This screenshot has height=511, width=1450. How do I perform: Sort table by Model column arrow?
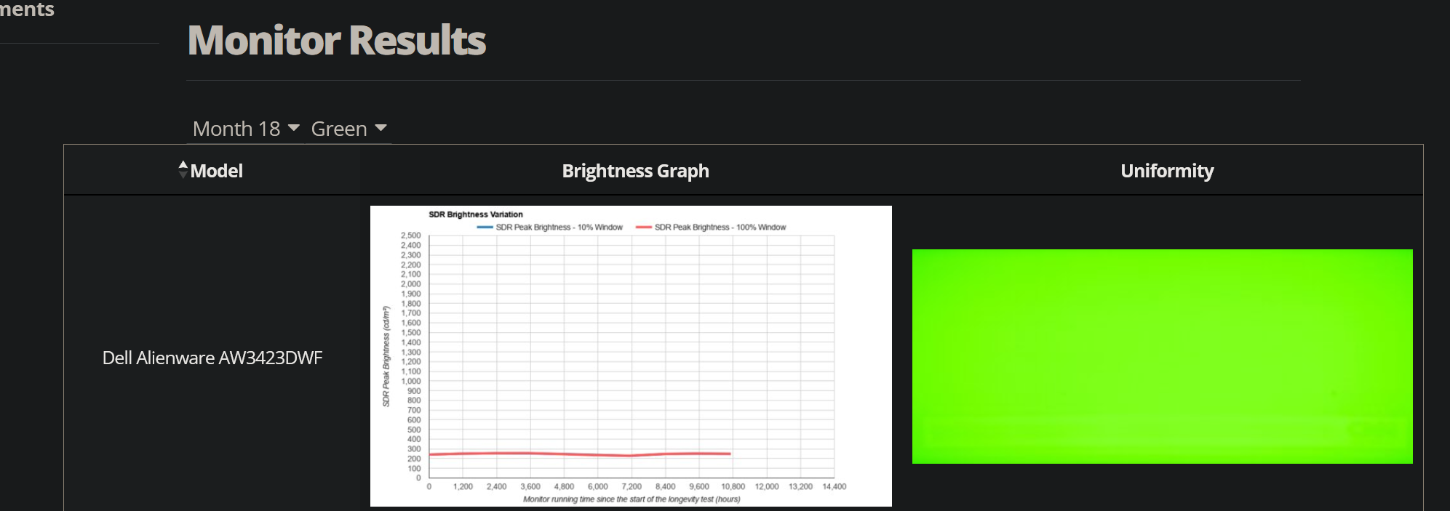tap(183, 169)
